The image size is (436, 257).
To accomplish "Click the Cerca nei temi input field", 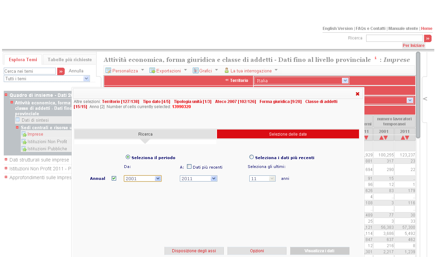I will [30, 71].
